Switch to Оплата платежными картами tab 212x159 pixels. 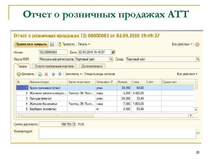click(x=54, y=66)
